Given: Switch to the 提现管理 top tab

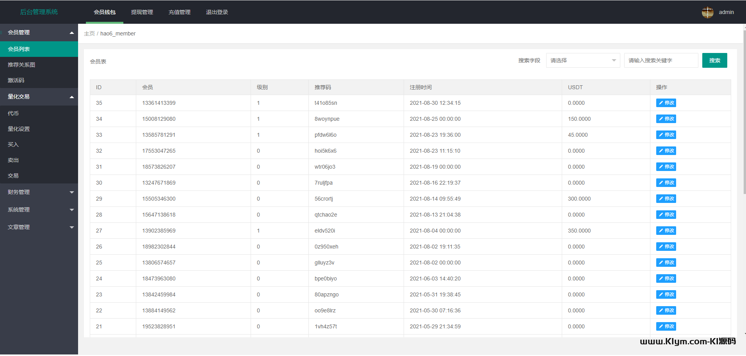Looking at the screenshot, I should [x=142, y=12].
